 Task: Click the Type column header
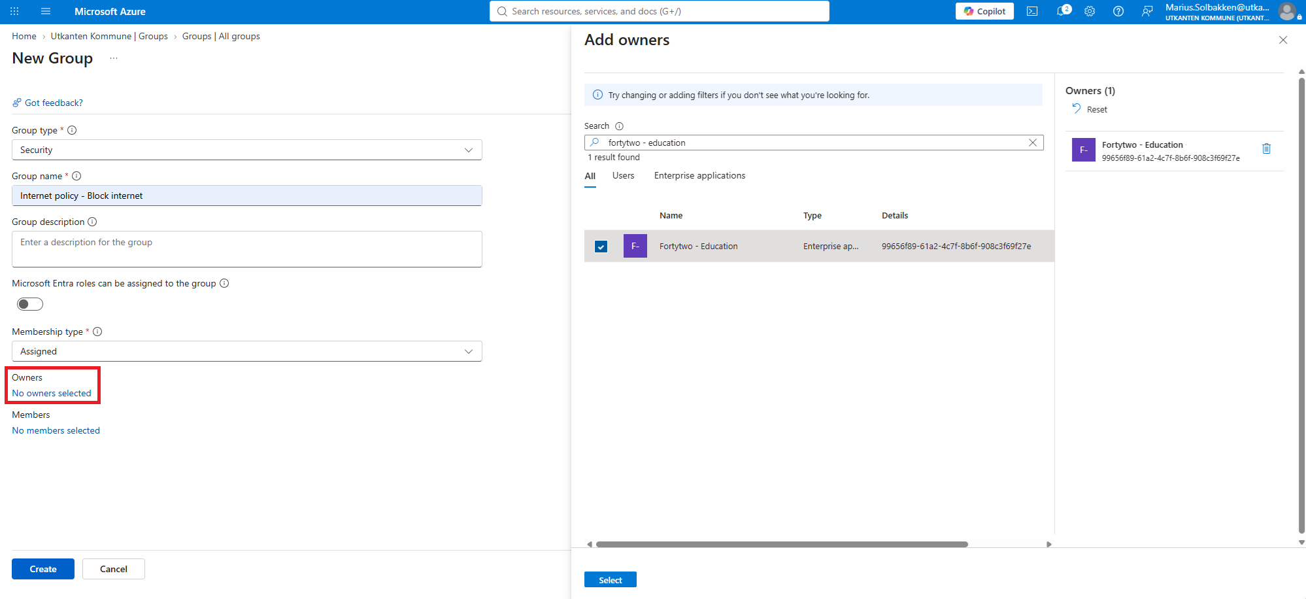click(812, 215)
